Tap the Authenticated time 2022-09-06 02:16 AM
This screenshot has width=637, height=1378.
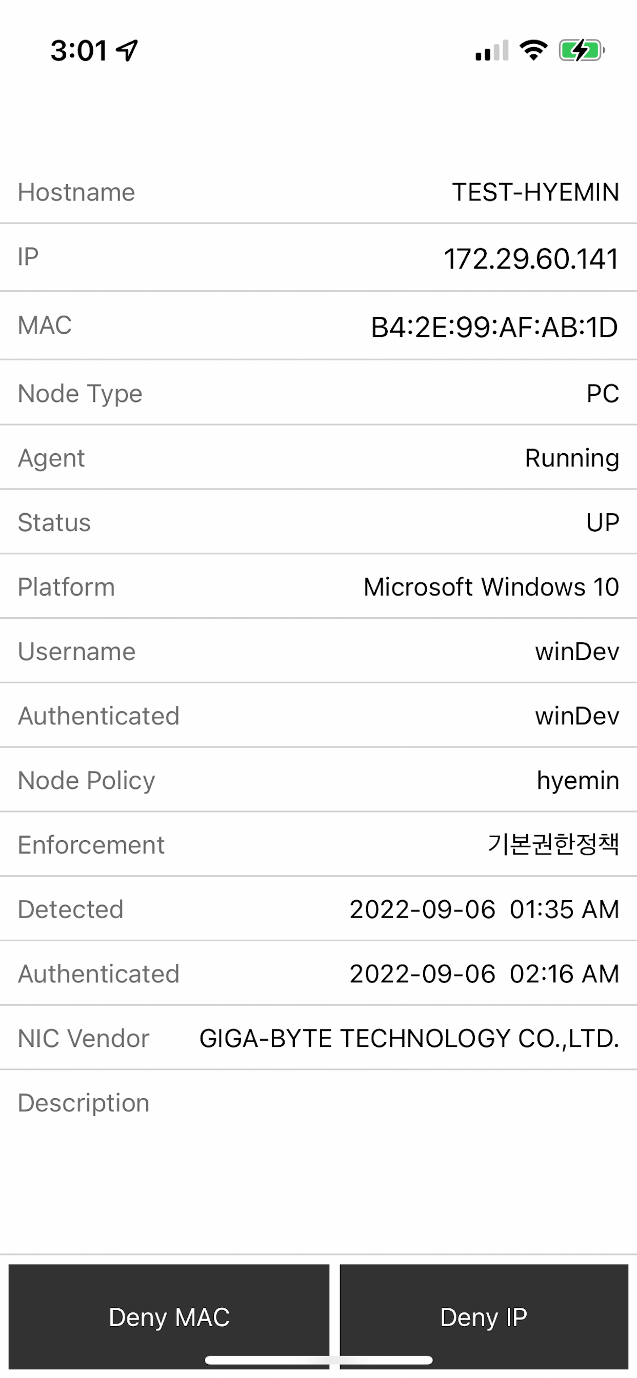pos(485,974)
